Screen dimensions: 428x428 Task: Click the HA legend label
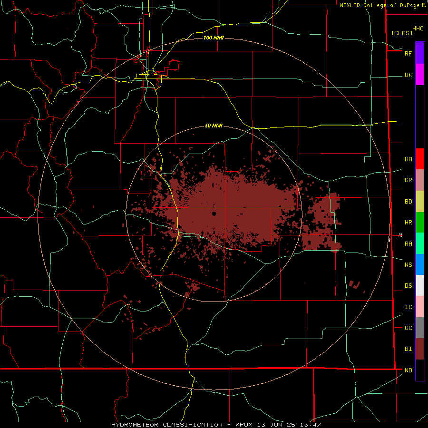[408, 159]
